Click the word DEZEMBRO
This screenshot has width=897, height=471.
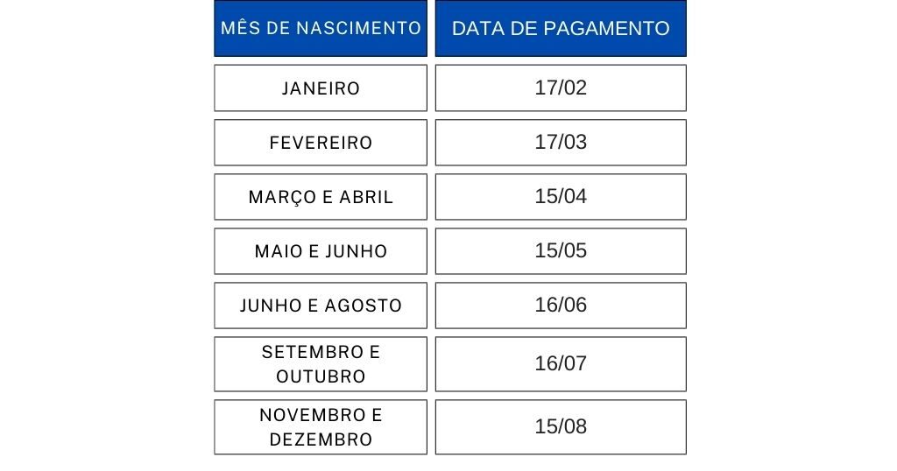click(321, 439)
